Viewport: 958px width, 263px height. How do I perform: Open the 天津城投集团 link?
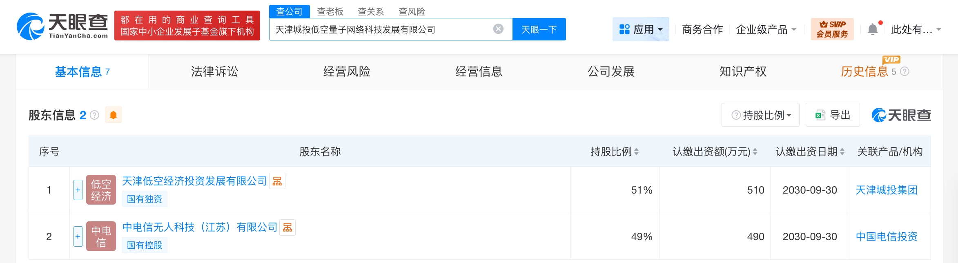point(886,190)
